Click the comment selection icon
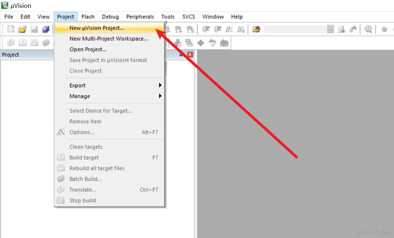This screenshot has width=394, height=238. [229, 29]
